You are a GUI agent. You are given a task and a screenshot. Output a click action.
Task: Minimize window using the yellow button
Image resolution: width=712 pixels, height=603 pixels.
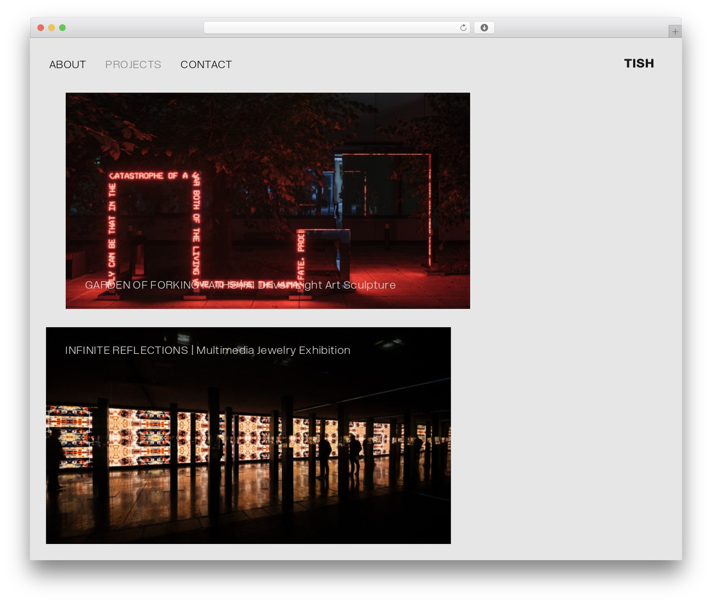[52, 28]
